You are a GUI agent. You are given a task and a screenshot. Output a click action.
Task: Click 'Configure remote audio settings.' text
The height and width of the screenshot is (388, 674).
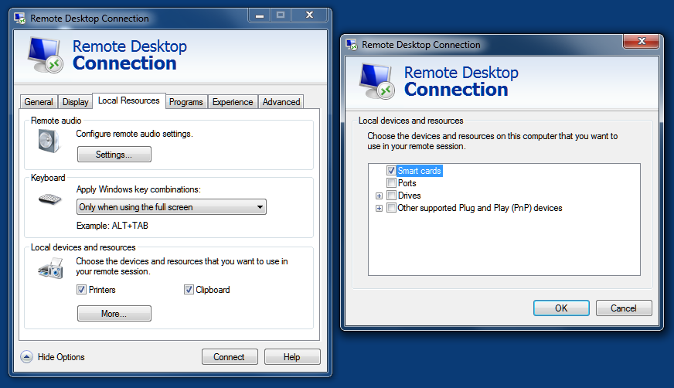(x=134, y=134)
